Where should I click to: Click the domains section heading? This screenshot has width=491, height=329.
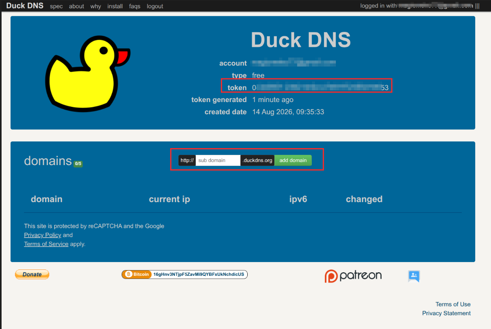48,161
